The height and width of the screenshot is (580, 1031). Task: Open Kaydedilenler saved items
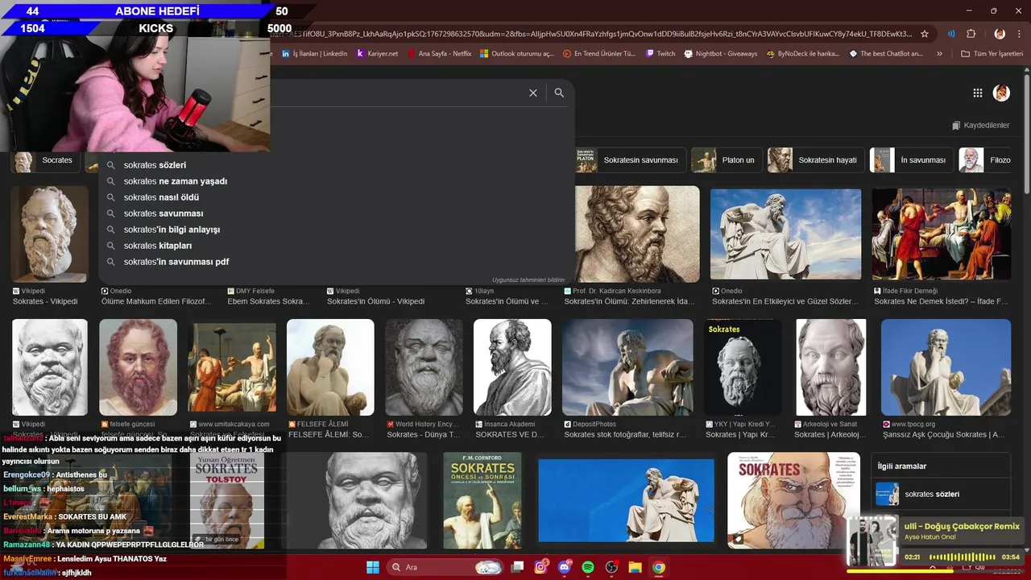pyautogui.click(x=980, y=126)
